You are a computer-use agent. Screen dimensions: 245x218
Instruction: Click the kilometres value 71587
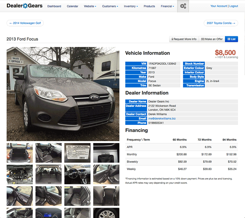point(152,68)
